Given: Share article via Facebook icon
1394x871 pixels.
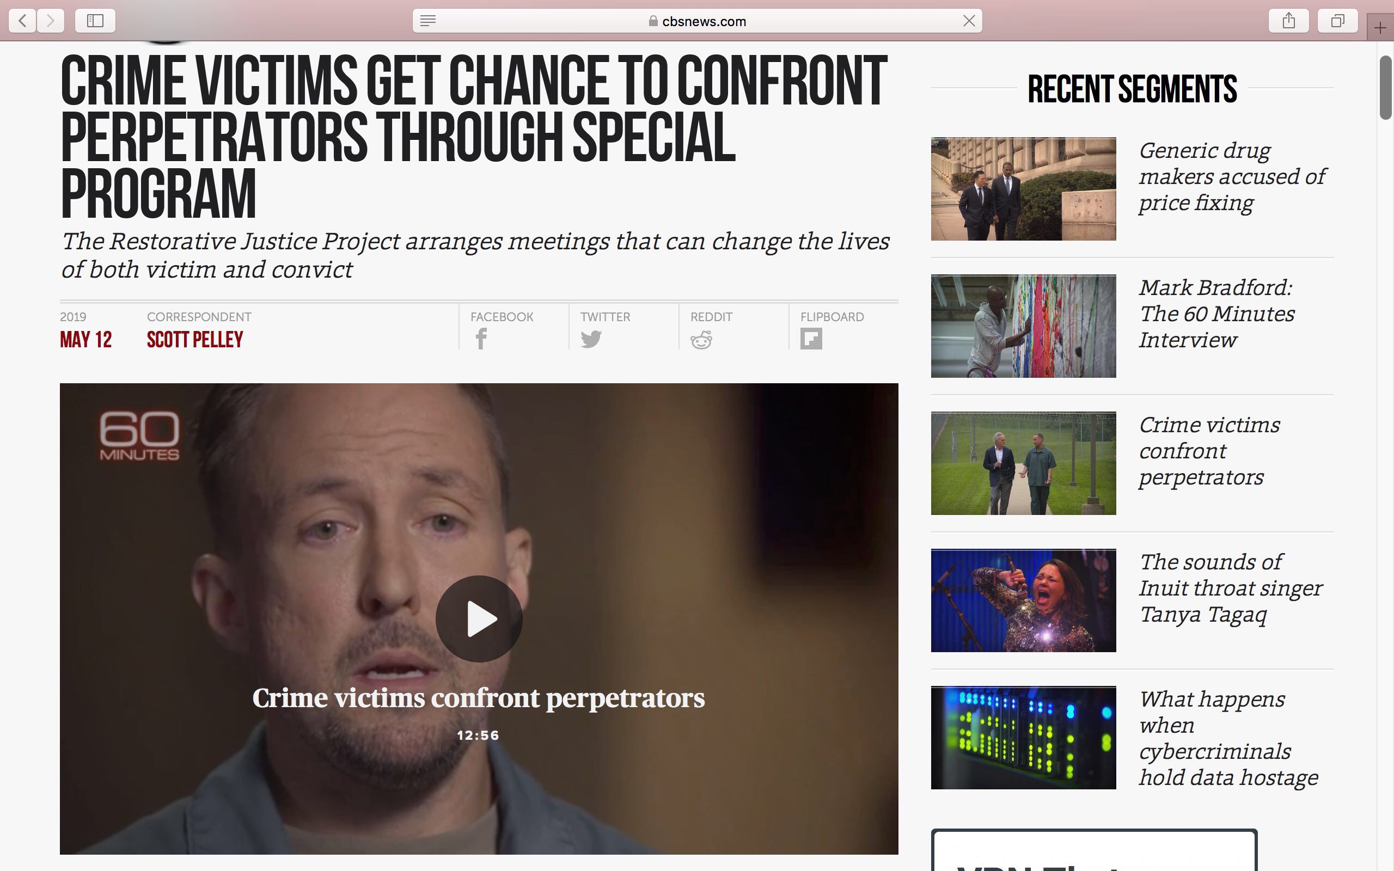Looking at the screenshot, I should pos(481,339).
